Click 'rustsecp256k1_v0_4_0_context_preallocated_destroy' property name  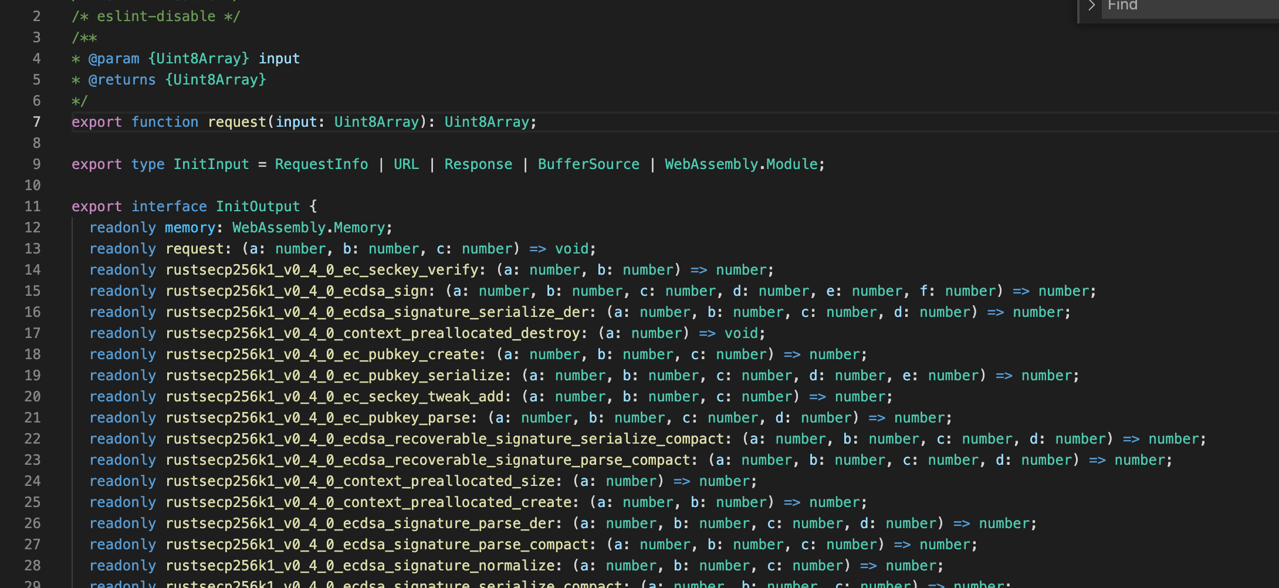(373, 333)
